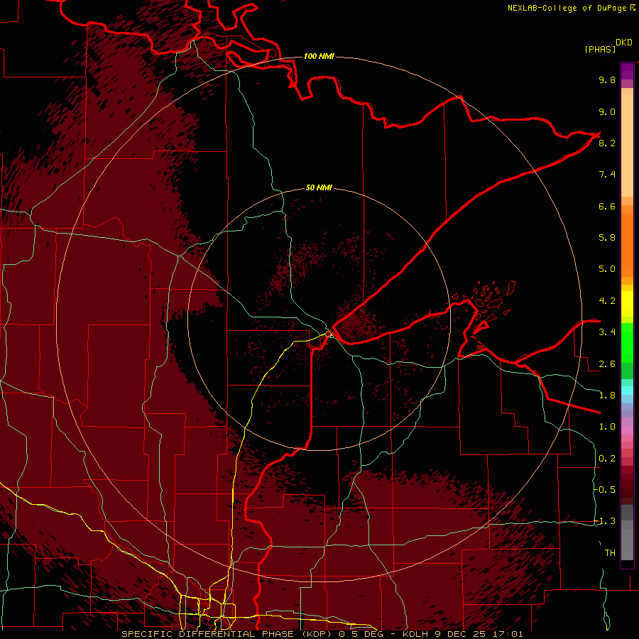Select the DKD label above the legend
Image resolution: width=639 pixels, height=639 pixels.
(624, 43)
